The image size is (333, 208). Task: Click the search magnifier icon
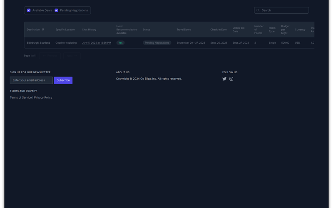pyautogui.click(x=258, y=10)
